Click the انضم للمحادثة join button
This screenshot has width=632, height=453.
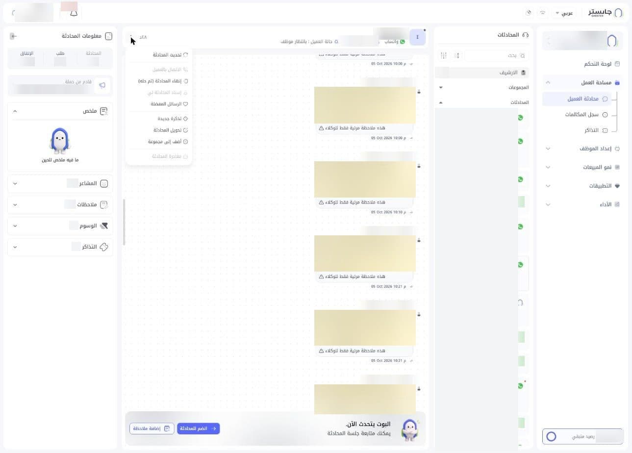click(198, 428)
